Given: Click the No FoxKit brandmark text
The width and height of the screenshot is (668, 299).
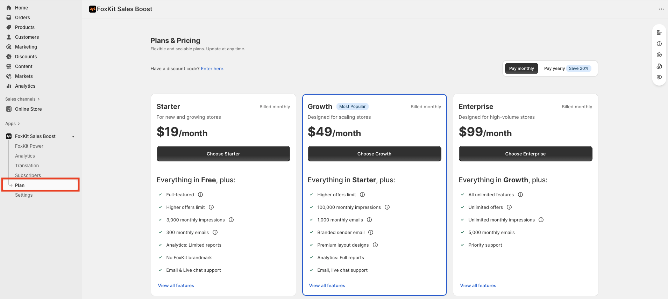Looking at the screenshot, I should coord(189,257).
